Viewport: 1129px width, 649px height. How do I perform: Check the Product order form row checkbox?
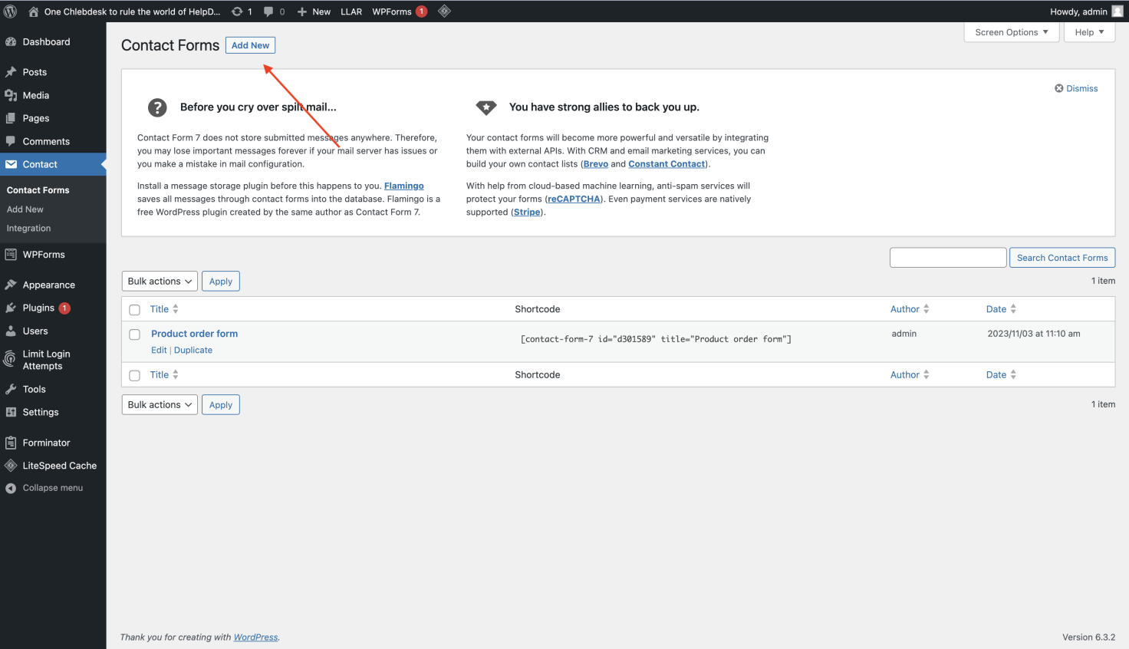[x=134, y=334]
